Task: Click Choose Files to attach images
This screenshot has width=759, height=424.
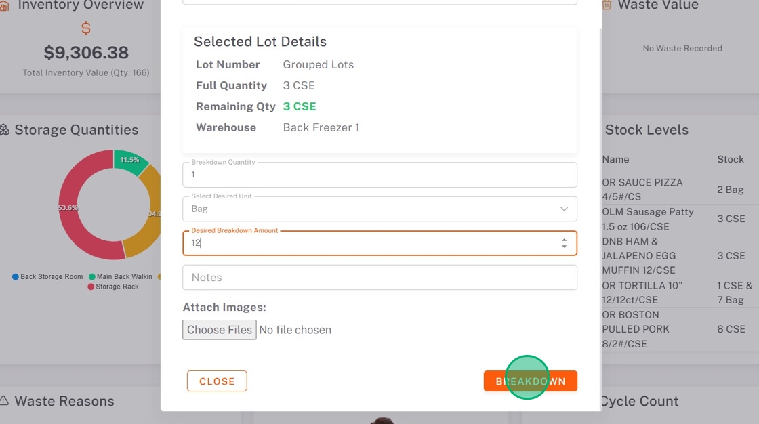Action: (x=220, y=330)
